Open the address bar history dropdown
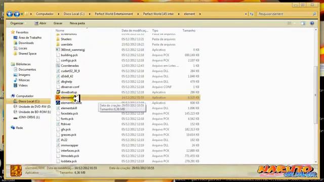The image size is (324, 182). pos(246,14)
